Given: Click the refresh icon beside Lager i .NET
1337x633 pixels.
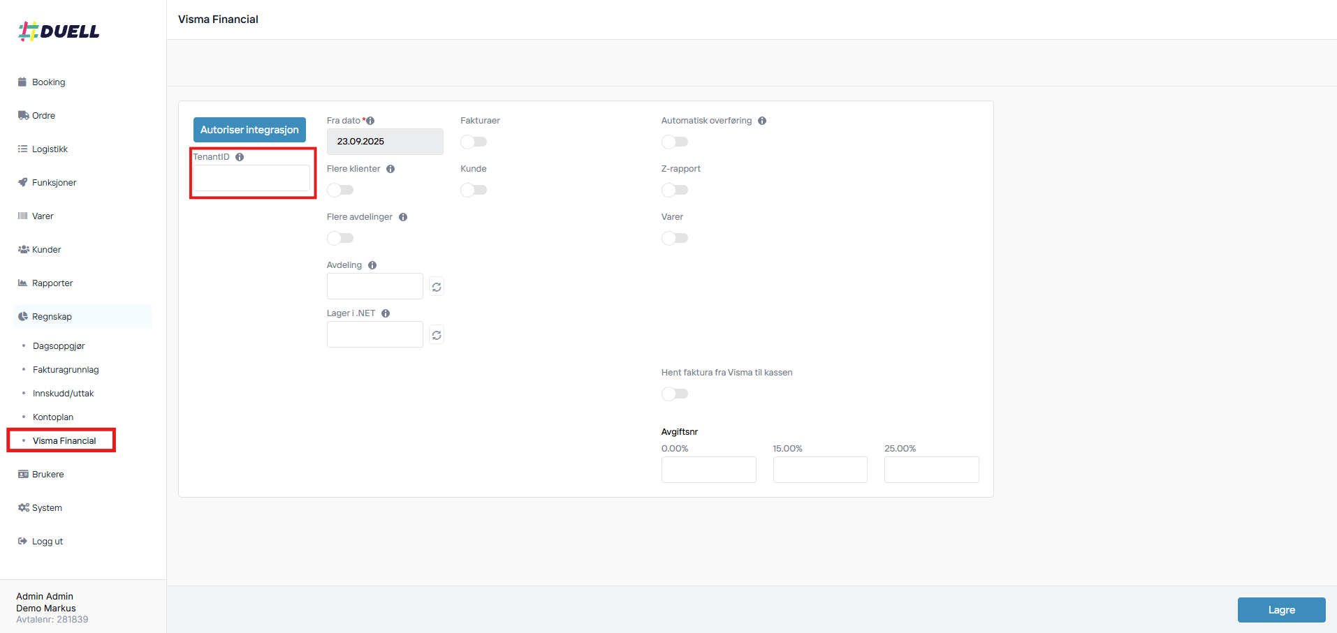Looking at the screenshot, I should tap(437, 335).
